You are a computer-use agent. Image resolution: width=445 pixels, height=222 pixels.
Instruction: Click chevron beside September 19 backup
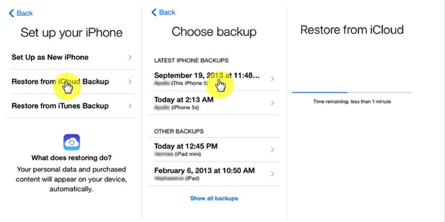tap(272, 79)
